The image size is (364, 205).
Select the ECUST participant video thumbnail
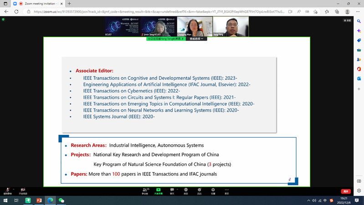point(123,26)
